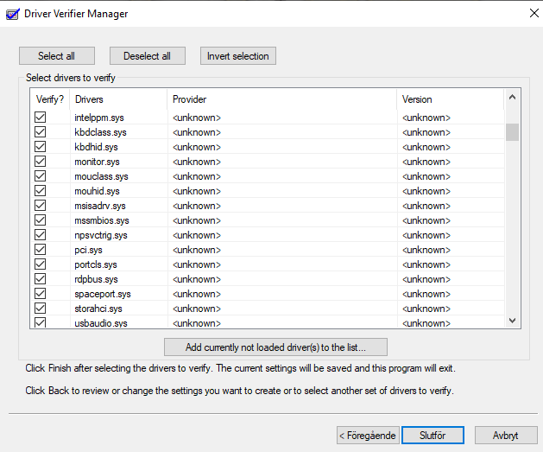Toggle the storahci.sys checkbox
Viewport: 543px width, 452px height.
41,309
